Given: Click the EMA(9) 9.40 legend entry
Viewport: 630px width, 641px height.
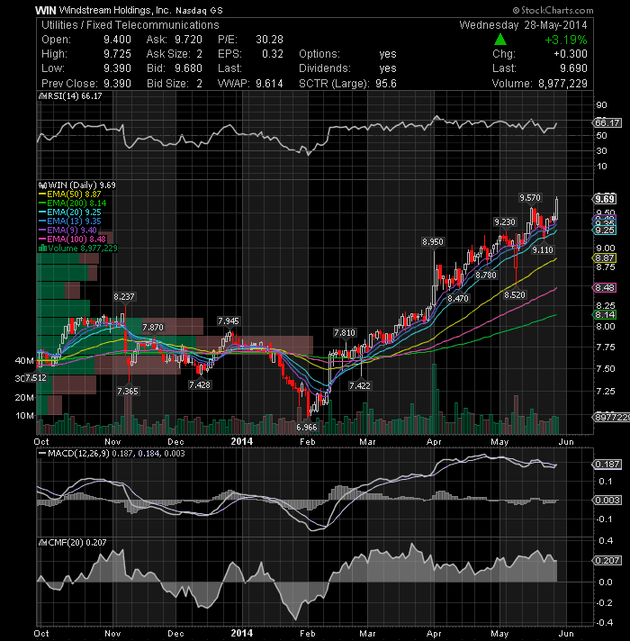Looking at the screenshot, I should pyautogui.click(x=67, y=230).
